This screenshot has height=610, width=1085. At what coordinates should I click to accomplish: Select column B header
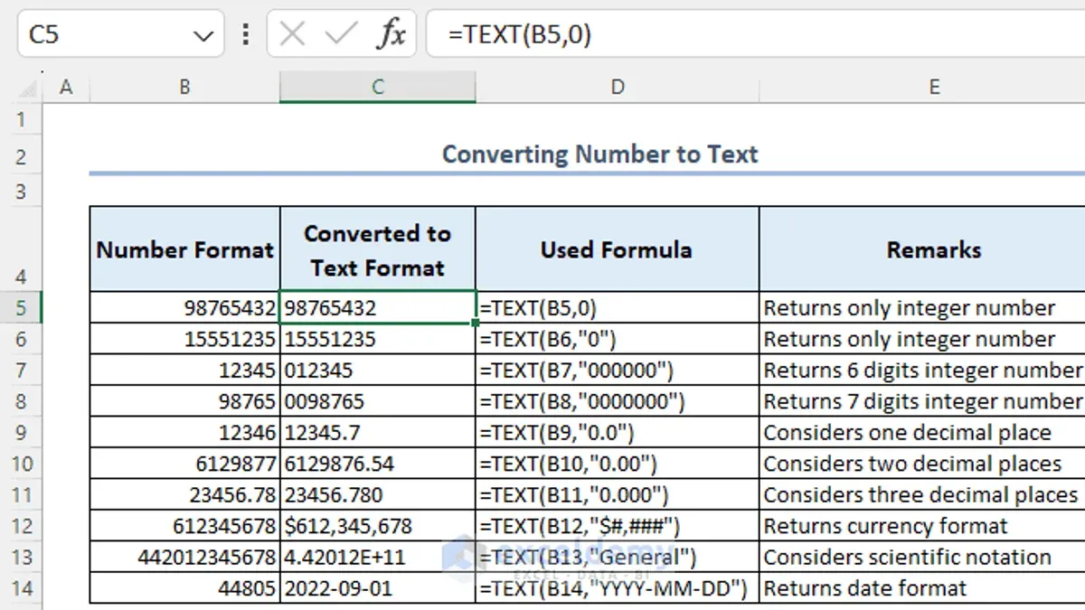[x=184, y=87]
